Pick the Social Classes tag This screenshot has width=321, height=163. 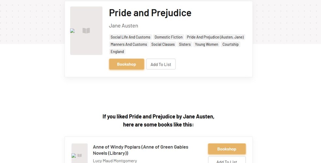[163, 44]
